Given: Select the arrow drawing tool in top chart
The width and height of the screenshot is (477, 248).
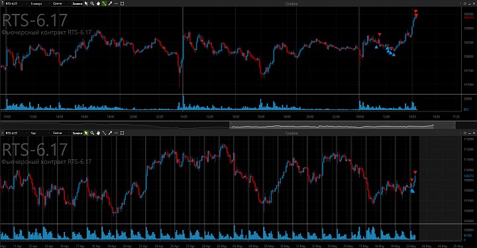Looking at the screenshot, I should pyautogui.click(x=110, y=4).
